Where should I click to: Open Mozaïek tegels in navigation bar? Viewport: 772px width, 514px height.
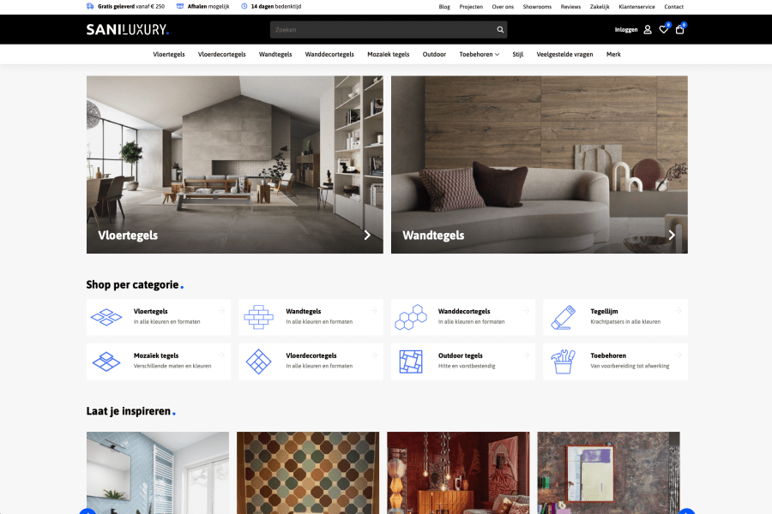click(x=388, y=54)
